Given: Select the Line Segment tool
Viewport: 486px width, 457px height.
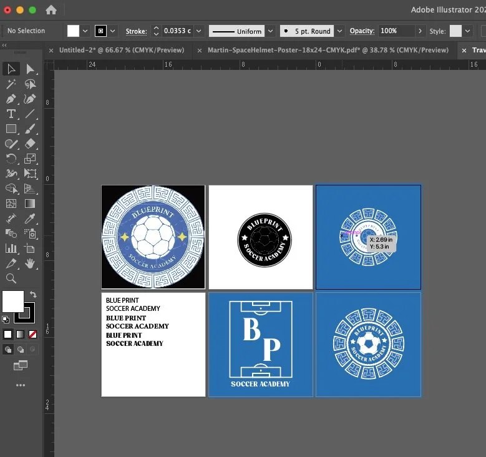Looking at the screenshot, I should [x=30, y=114].
